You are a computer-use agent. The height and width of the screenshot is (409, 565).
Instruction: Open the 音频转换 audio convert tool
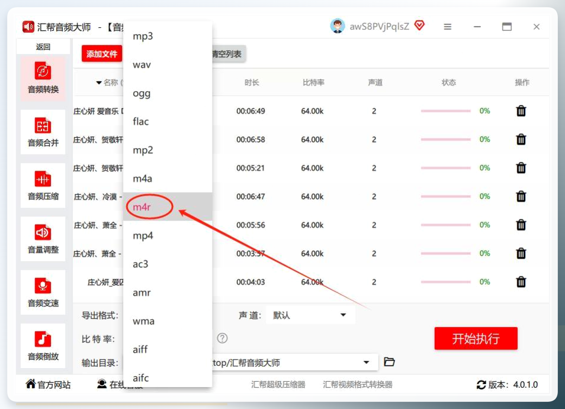pyautogui.click(x=43, y=78)
